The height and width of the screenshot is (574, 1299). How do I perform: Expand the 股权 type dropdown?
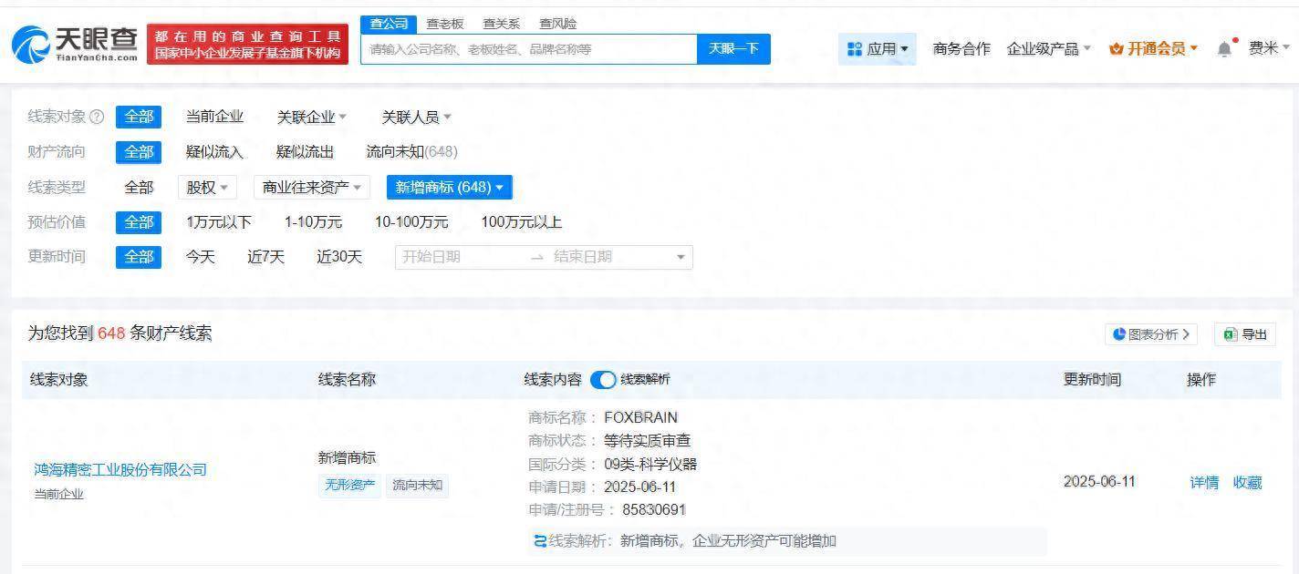pyautogui.click(x=207, y=188)
